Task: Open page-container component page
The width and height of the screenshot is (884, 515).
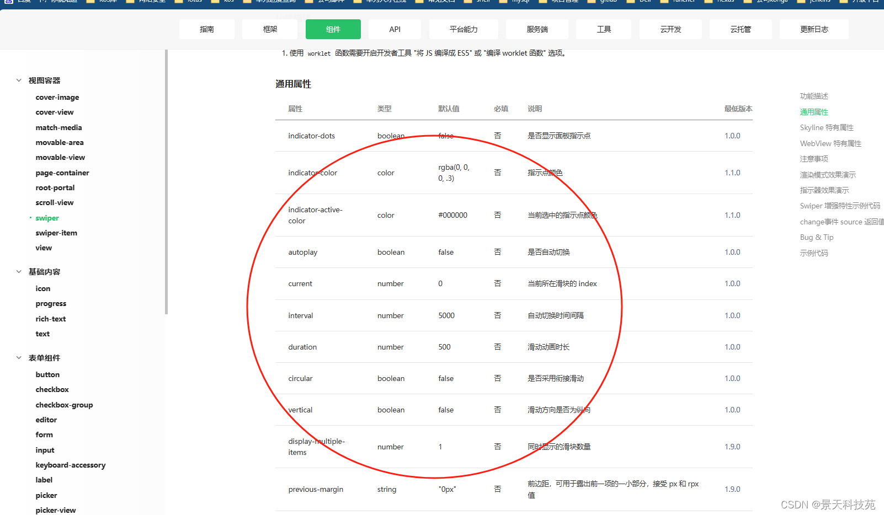Action: (62, 173)
